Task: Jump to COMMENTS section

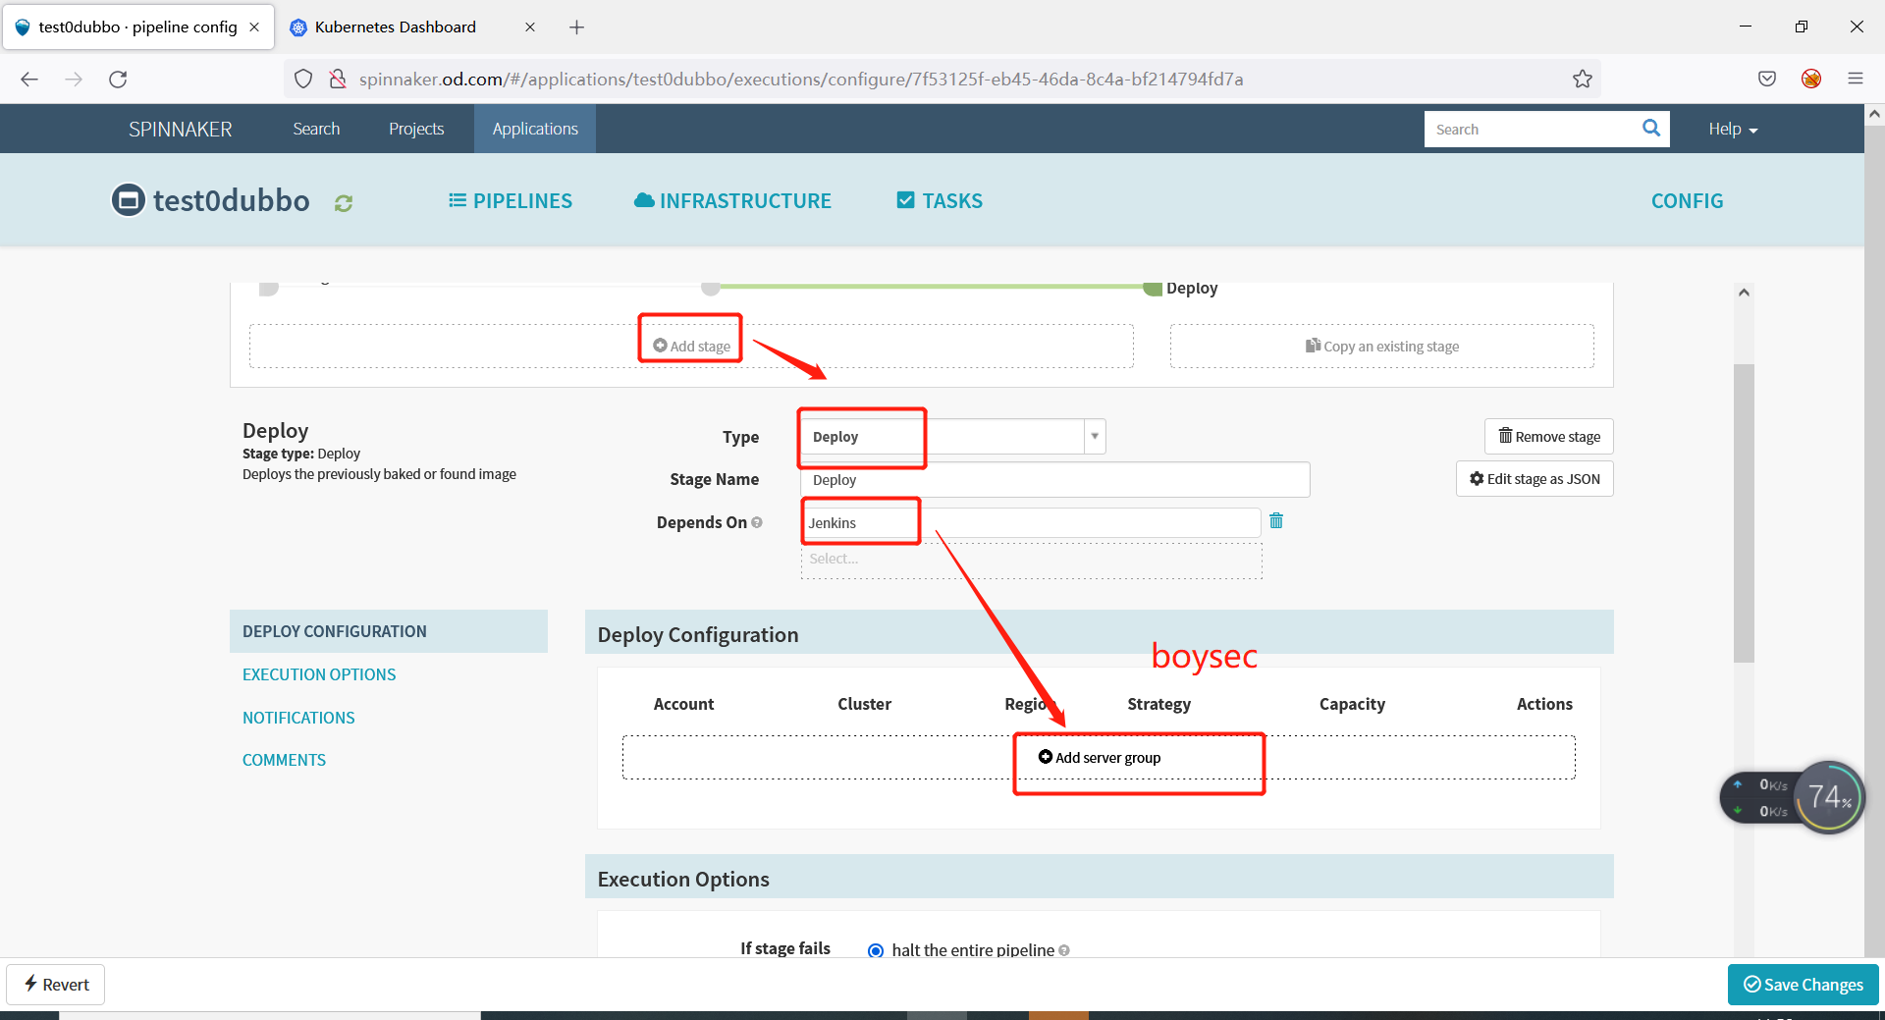Action: coord(284,760)
